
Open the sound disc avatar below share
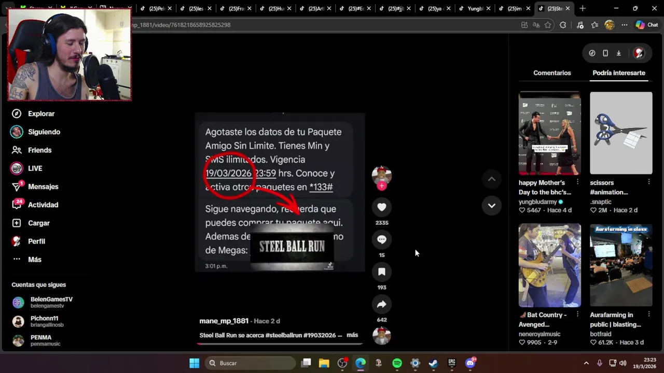[x=382, y=336]
